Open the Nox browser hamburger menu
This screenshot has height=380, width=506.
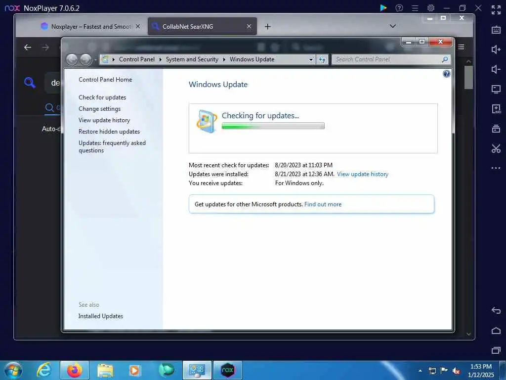462,47
